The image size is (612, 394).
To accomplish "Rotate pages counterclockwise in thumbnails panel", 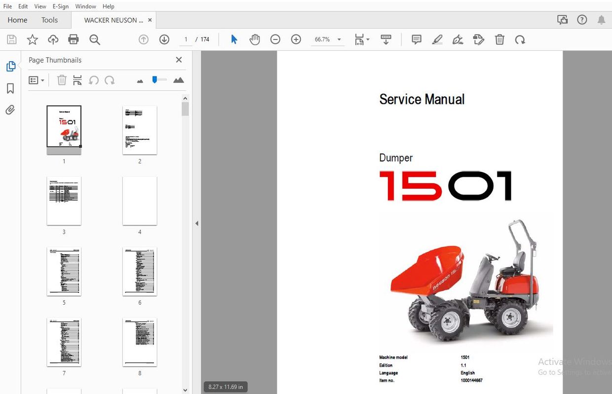I will (x=94, y=79).
